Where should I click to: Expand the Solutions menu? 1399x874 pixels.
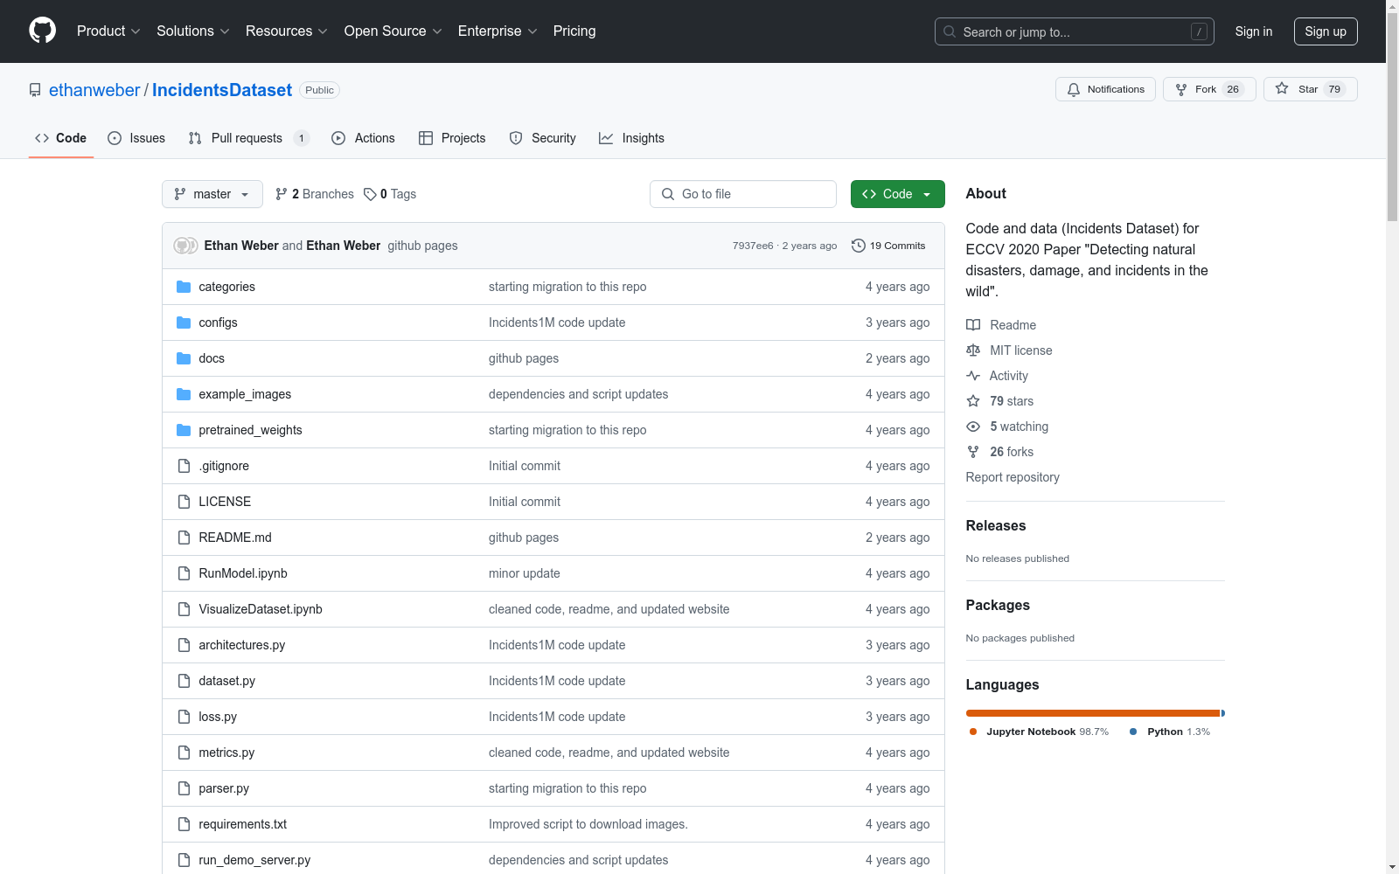click(193, 31)
